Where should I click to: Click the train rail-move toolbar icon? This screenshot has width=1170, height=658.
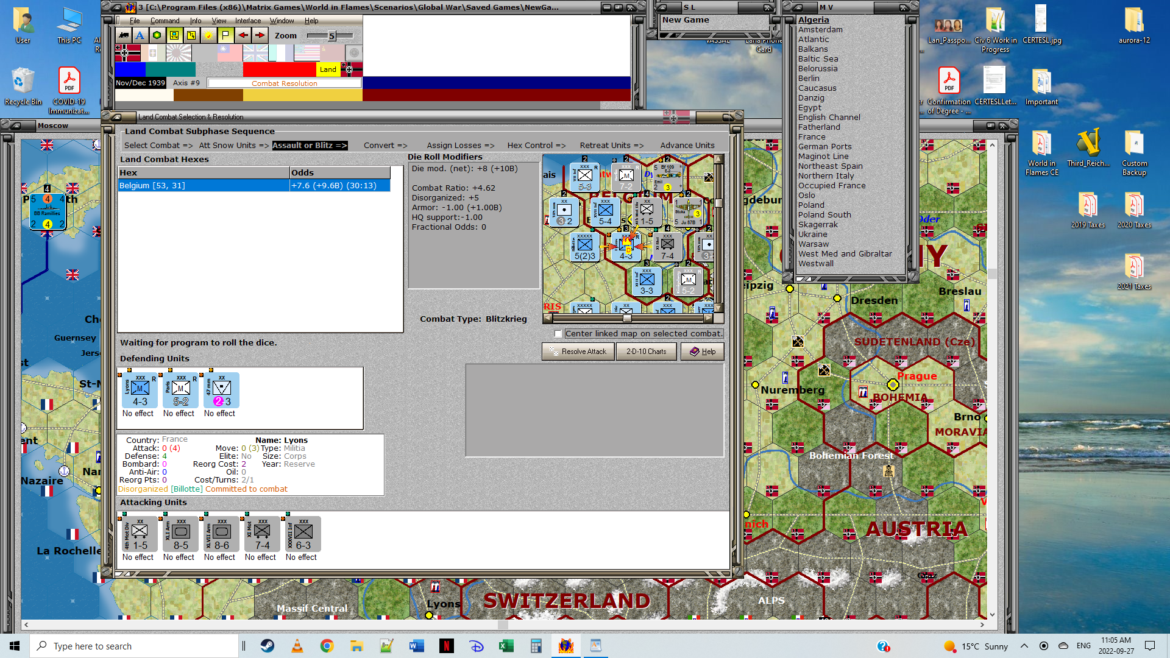(x=124, y=35)
